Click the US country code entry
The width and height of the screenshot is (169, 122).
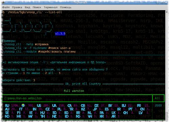(39, 105)
